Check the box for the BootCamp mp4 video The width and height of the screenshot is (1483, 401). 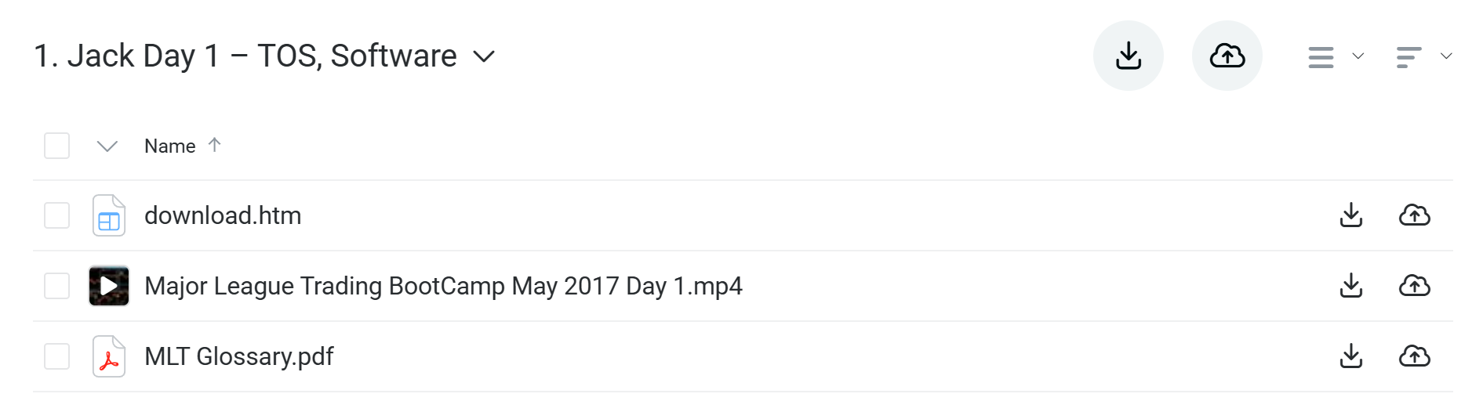[x=56, y=286]
